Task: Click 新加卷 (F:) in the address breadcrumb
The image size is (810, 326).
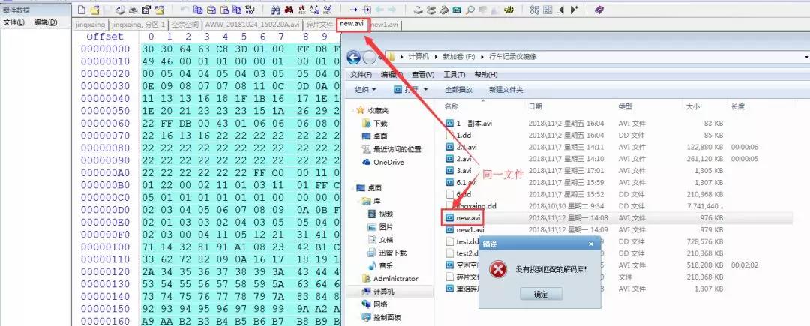Action: tap(459, 57)
